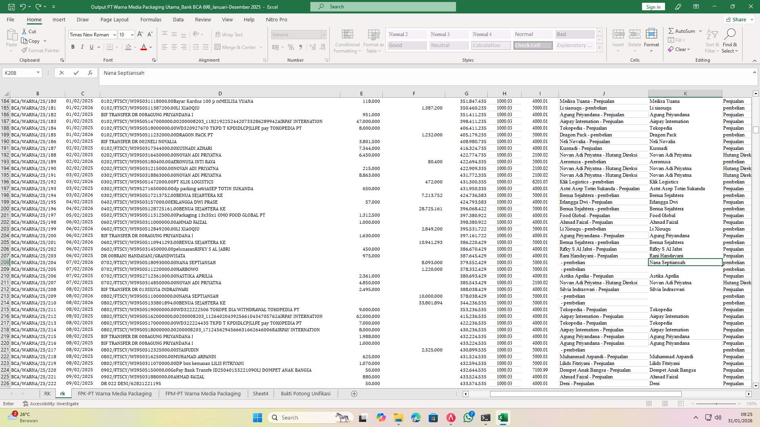Add a new worksheet
Screen dimensions: 760x427
354,393
